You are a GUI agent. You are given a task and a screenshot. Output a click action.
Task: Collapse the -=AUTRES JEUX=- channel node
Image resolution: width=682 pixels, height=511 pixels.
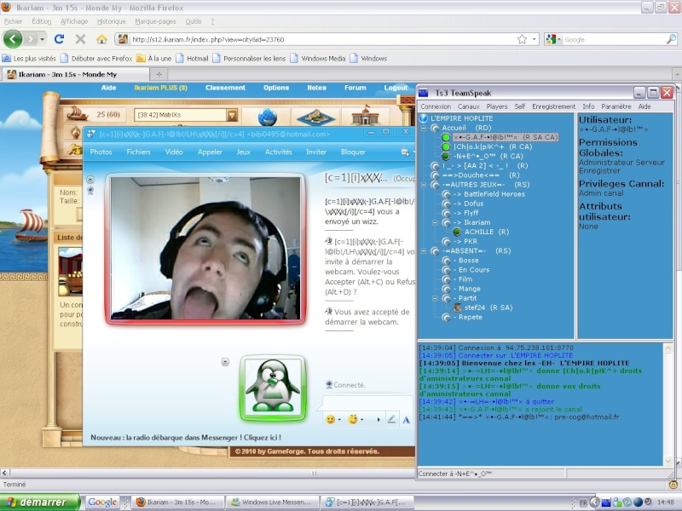(423, 185)
